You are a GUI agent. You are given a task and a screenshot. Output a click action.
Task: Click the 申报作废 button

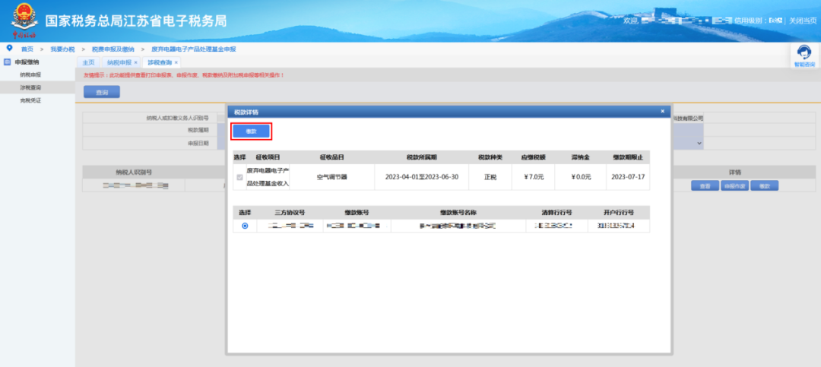point(735,186)
